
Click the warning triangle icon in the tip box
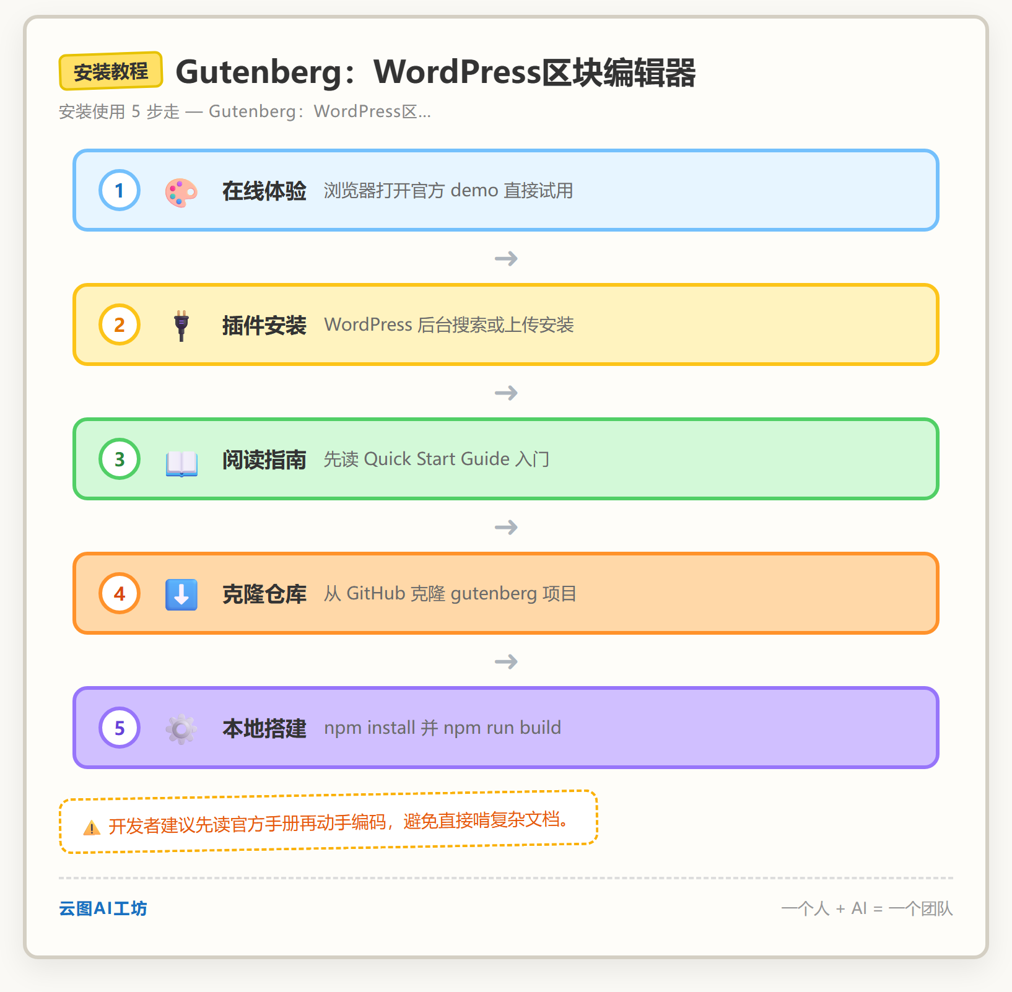coord(92,827)
